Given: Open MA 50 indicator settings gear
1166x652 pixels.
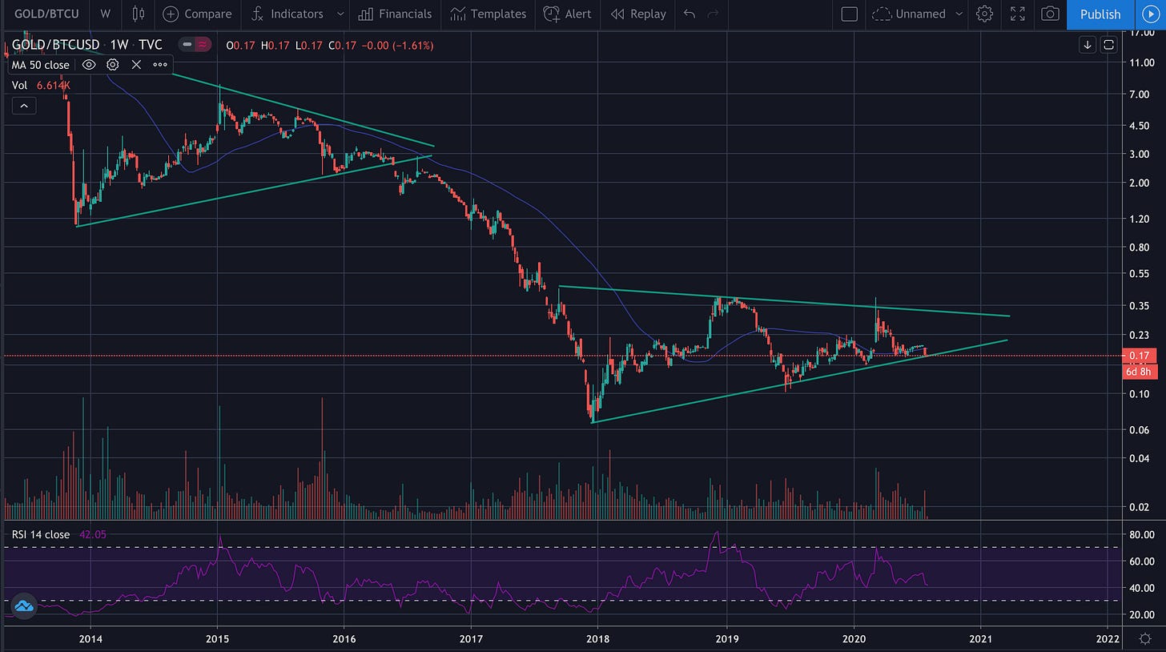Looking at the screenshot, I should 113,65.
